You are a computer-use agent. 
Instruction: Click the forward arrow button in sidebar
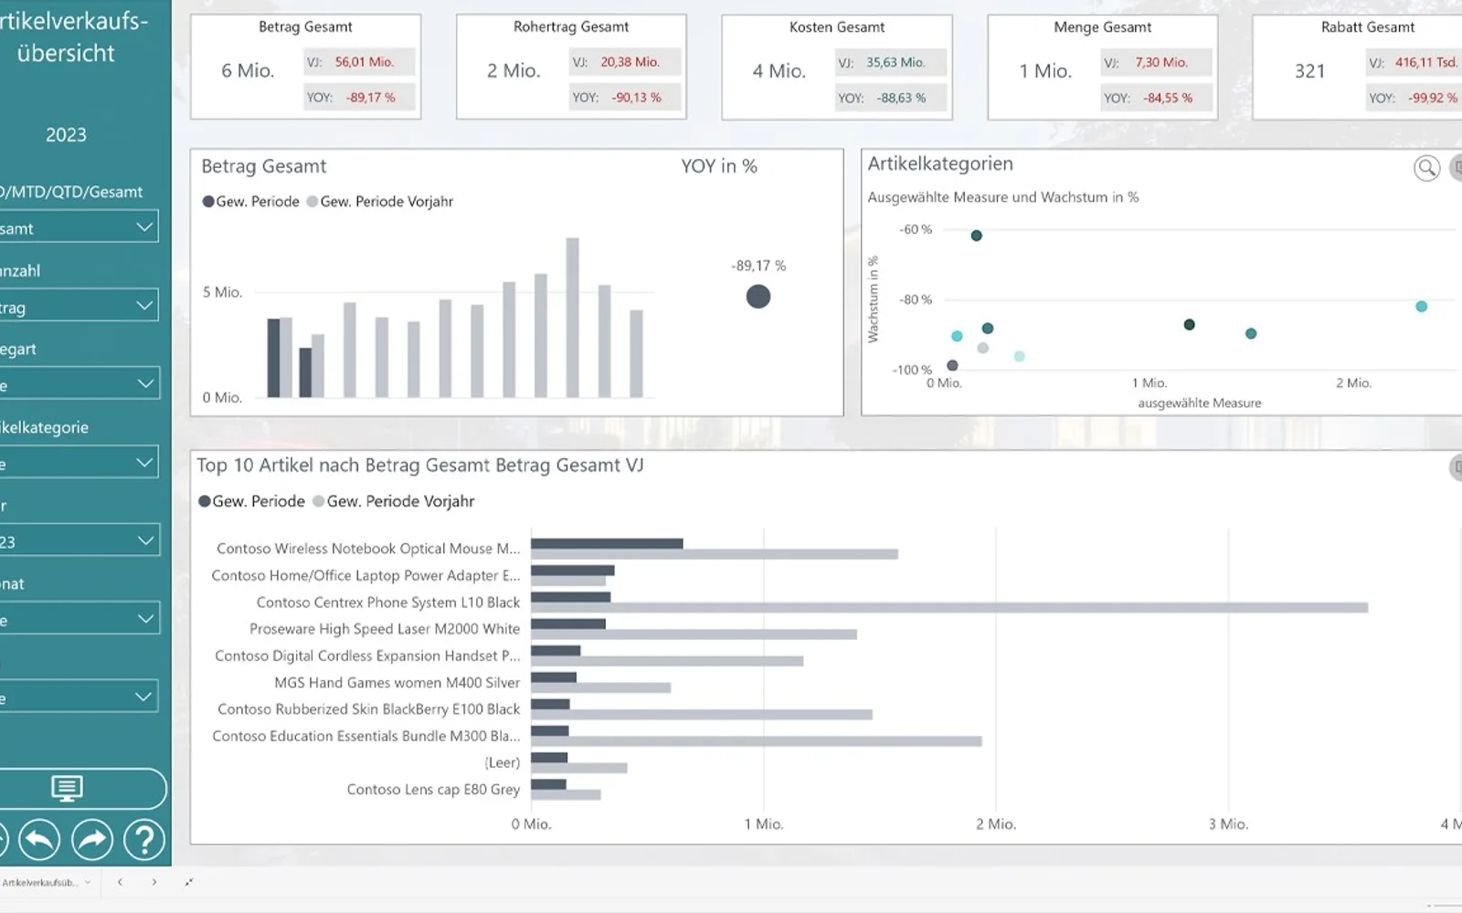click(x=92, y=839)
